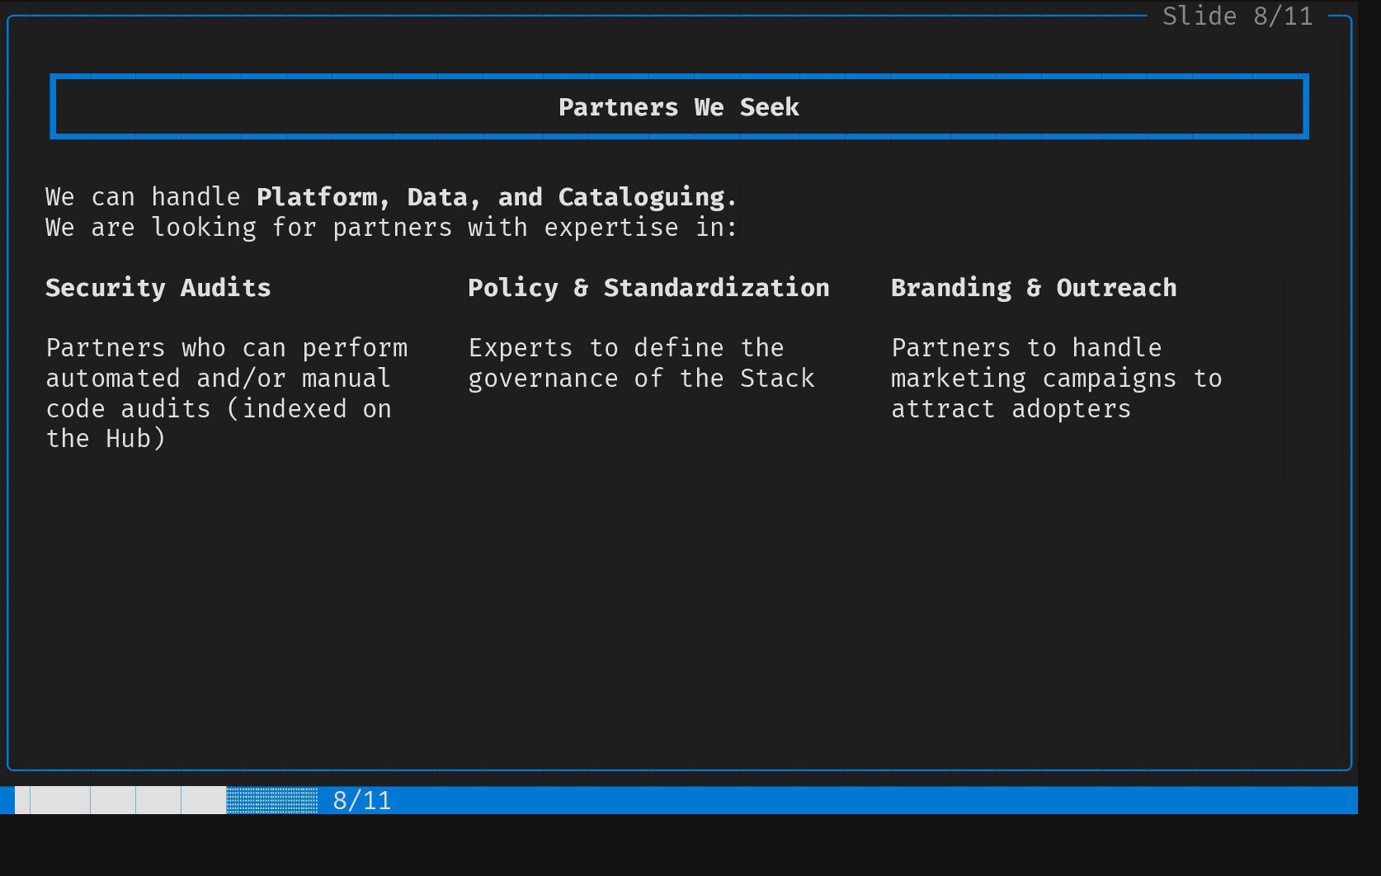Viewport: 1381px width, 876px height.
Task: Click the 'Partners We Seek' slide title
Action: click(678, 107)
